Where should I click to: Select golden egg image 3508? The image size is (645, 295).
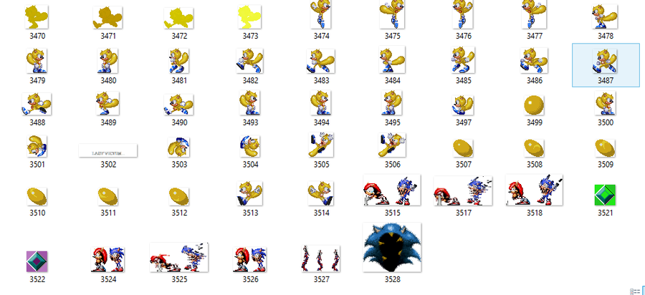point(534,148)
